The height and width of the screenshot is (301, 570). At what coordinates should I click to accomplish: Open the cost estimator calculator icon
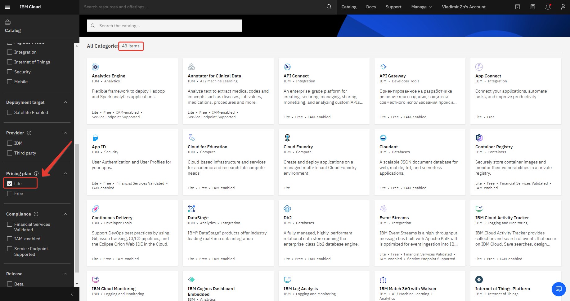(x=533, y=7)
